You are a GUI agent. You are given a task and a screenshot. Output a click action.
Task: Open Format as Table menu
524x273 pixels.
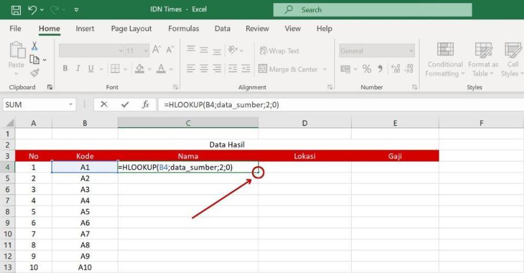[x=483, y=60]
